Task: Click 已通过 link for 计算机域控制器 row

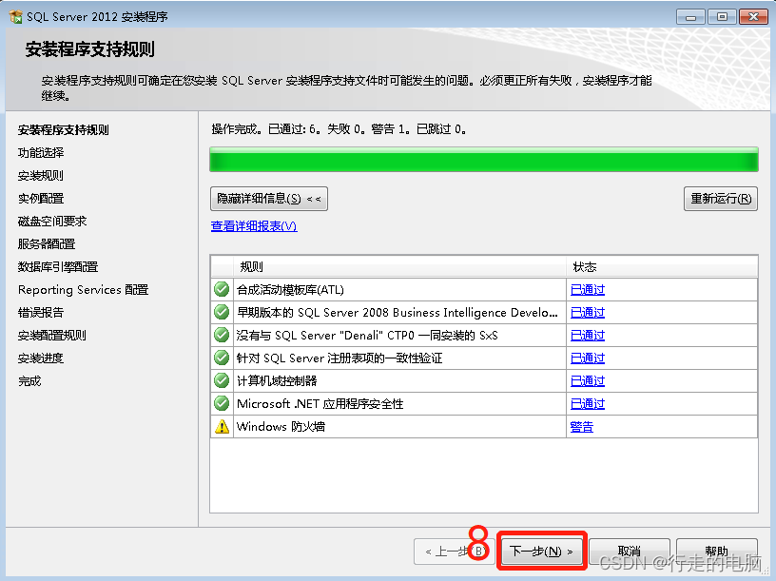Action: point(588,380)
